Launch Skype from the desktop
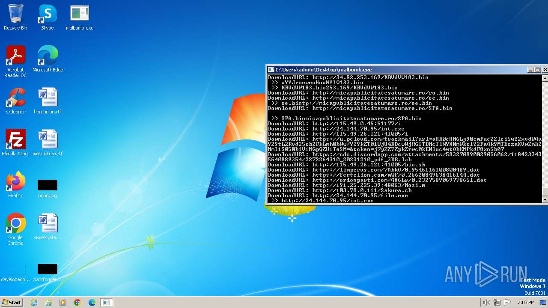 (47, 17)
